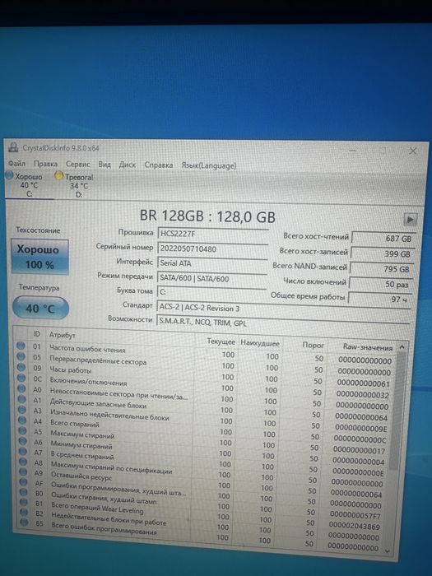Click the status circle of attribute A1
The width and height of the screenshot is (432, 576).
pyautogui.click(x=22, y=399)
